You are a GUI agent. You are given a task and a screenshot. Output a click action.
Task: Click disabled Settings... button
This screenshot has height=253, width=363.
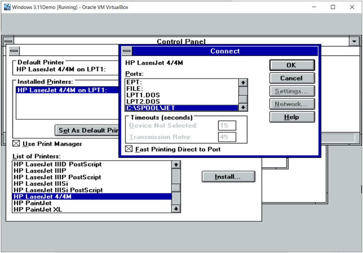292,91
